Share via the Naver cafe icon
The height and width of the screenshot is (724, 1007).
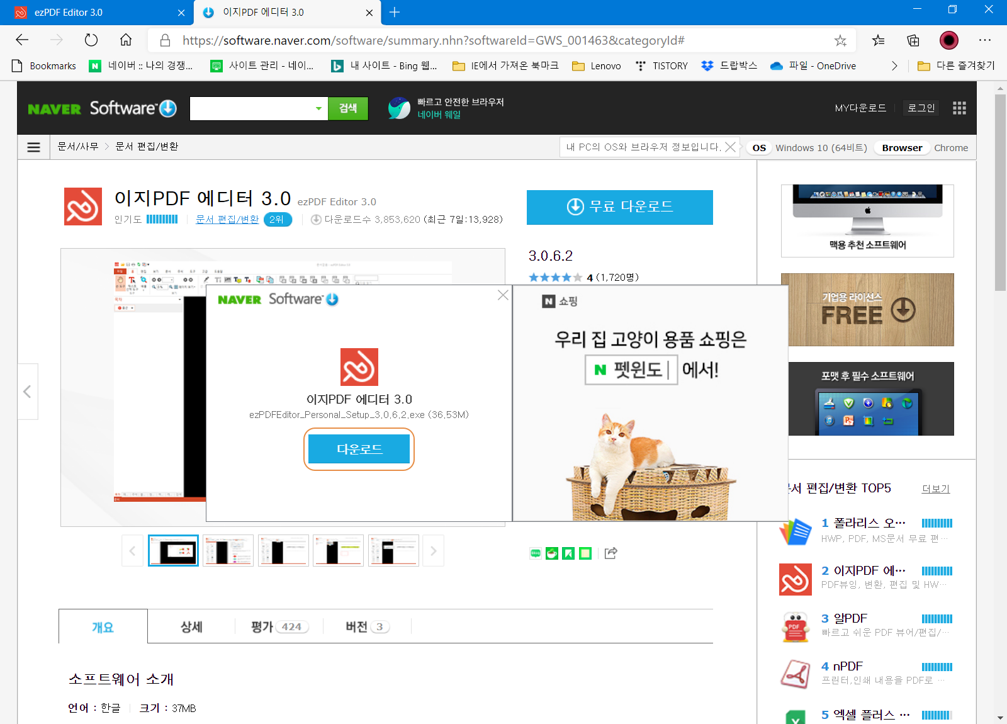pos(552,553)
